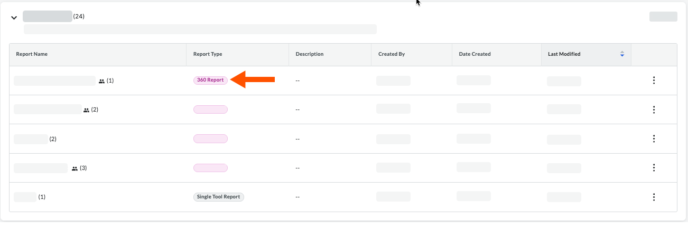Open the more options menu for first report row
Screen dimensions: 688x230
(654, 81)
